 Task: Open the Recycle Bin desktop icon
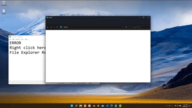[4, 3]
